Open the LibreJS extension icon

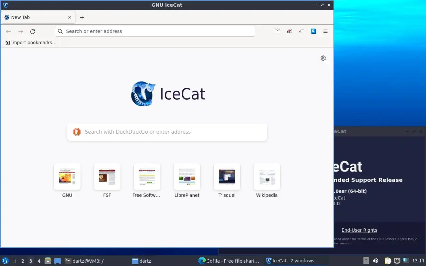[x=290, y=31]
